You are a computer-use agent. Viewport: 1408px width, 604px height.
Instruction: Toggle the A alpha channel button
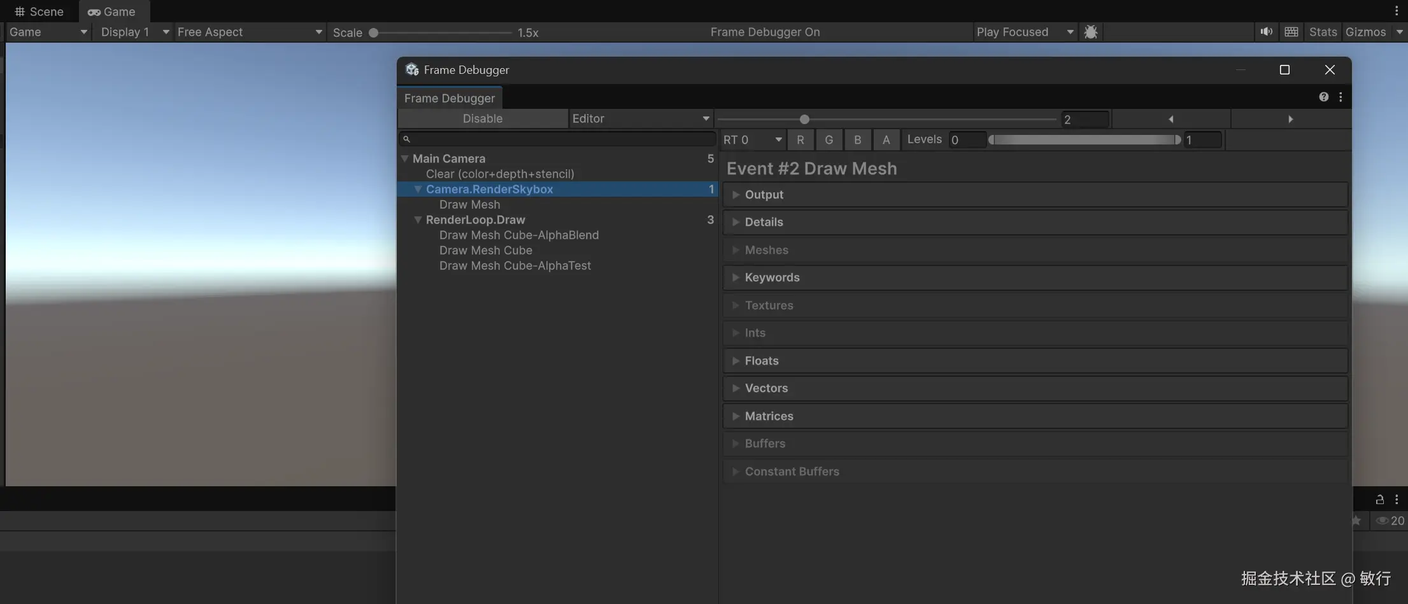886,140
